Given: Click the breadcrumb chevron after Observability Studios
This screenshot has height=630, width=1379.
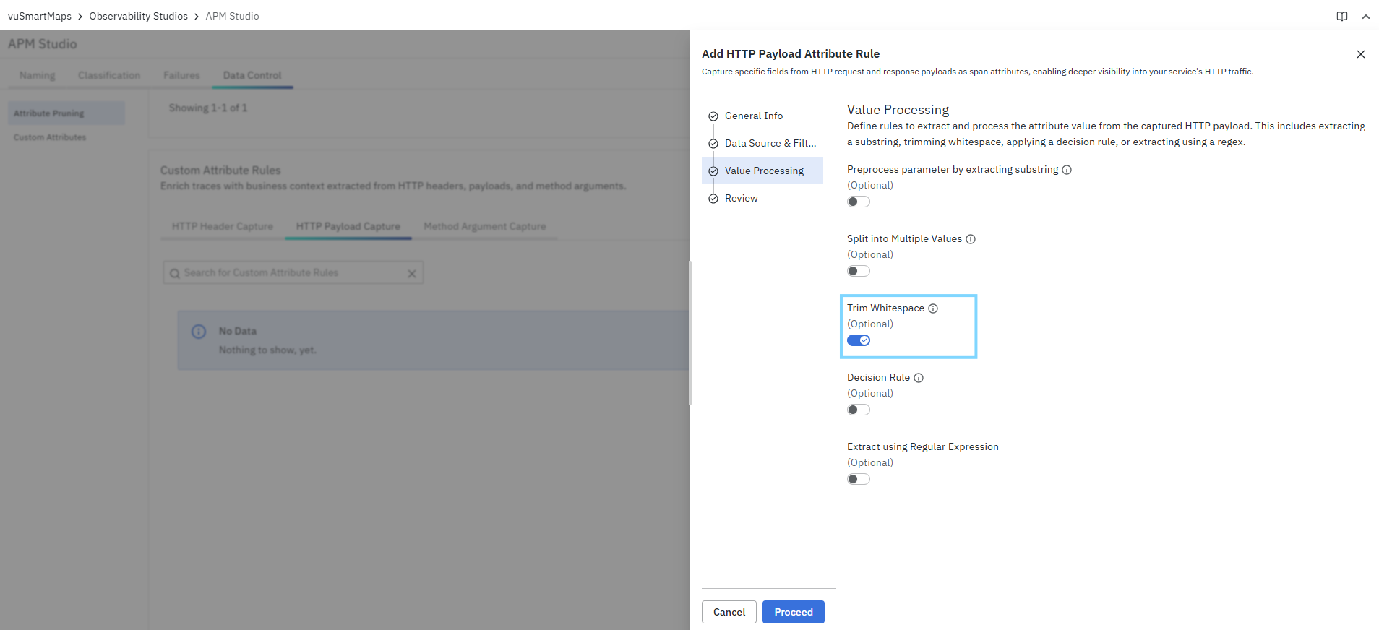Looking at the screenshot, I should pyautogui.click(x=197, y=17).
